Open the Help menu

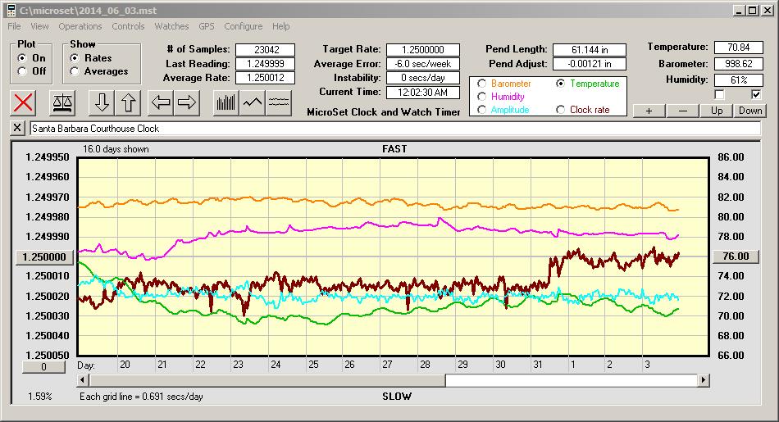coord(280,26)
